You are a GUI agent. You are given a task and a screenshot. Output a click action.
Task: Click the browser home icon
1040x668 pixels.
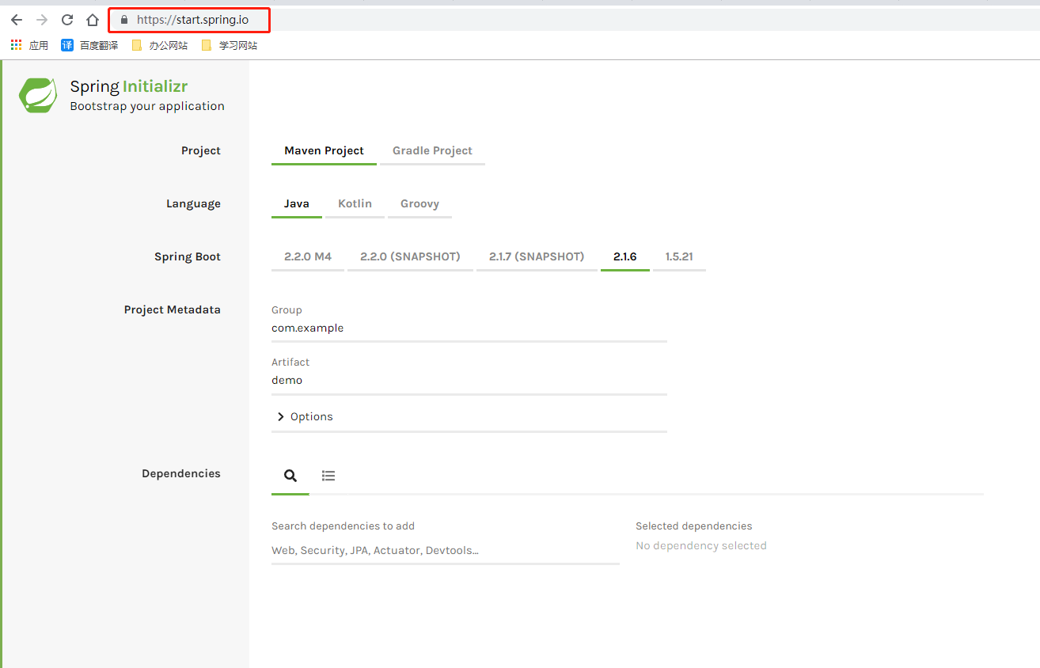(x=92, y=19)
